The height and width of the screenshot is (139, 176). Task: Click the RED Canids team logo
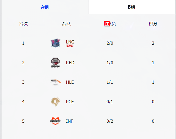(55, 63)
